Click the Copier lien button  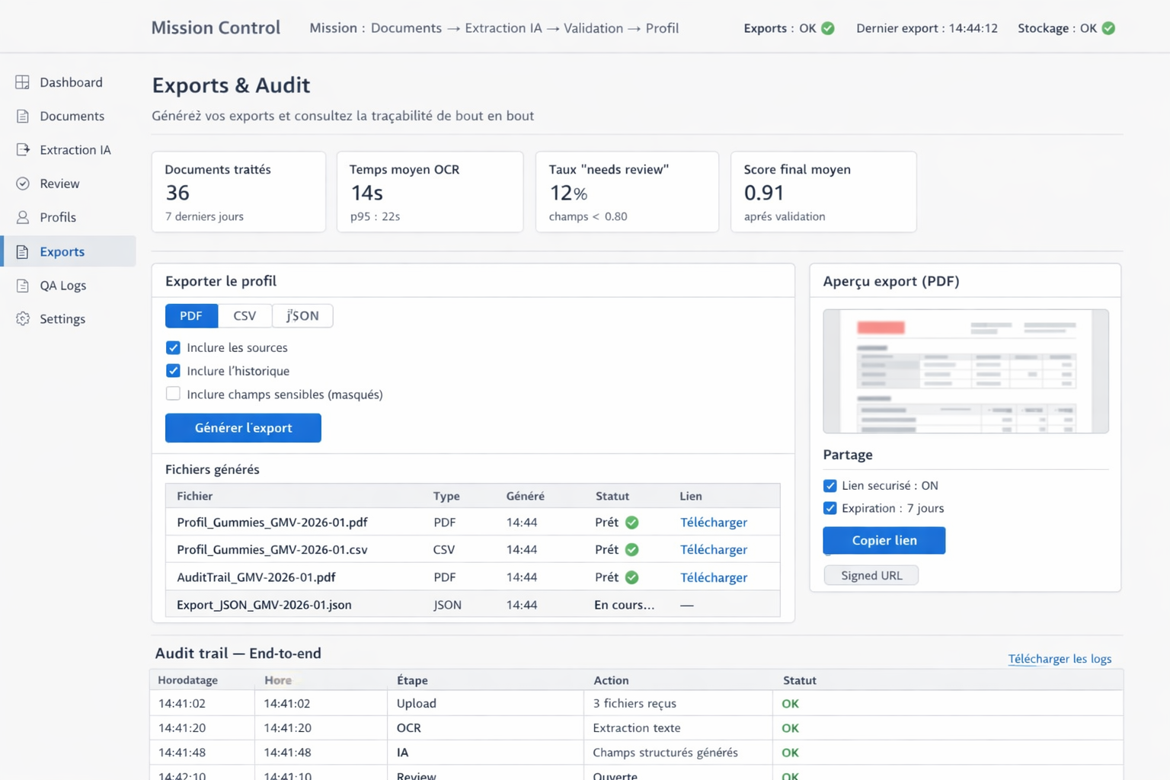point(884,541)
